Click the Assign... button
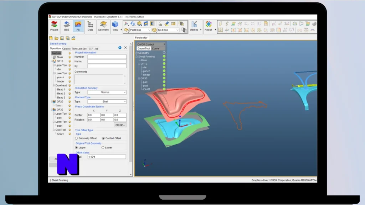Image resolution: width=365 pixels, height=205 pixels. pyautogui.click(x=120, y=125)
